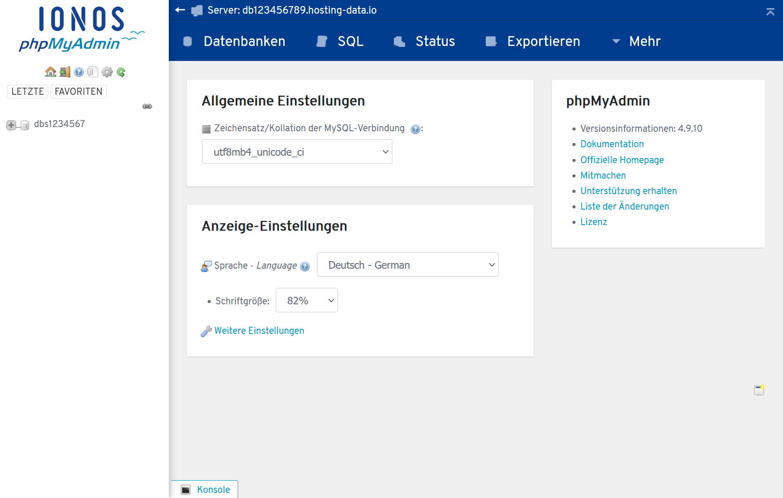This screenshot has height=498, width=783.
Task: Open the utf8mb4_unicode_ci collation dropdown
Action: [x=297, y=152]
